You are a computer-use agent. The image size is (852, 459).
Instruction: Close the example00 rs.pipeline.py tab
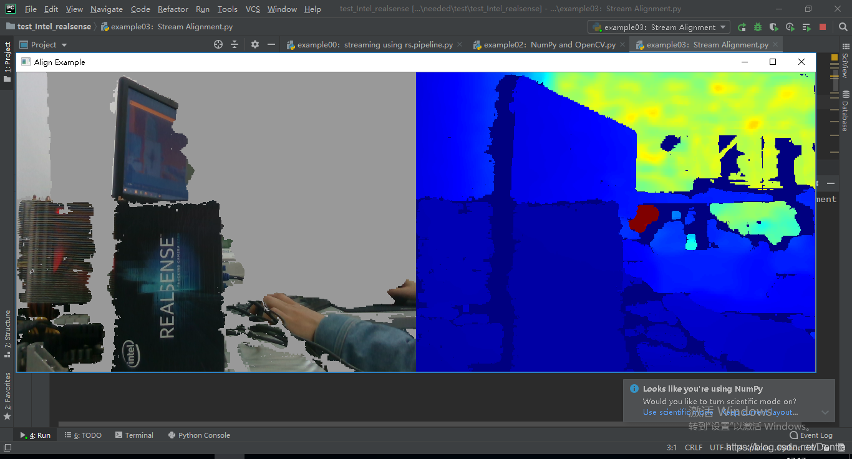[460, 45]
